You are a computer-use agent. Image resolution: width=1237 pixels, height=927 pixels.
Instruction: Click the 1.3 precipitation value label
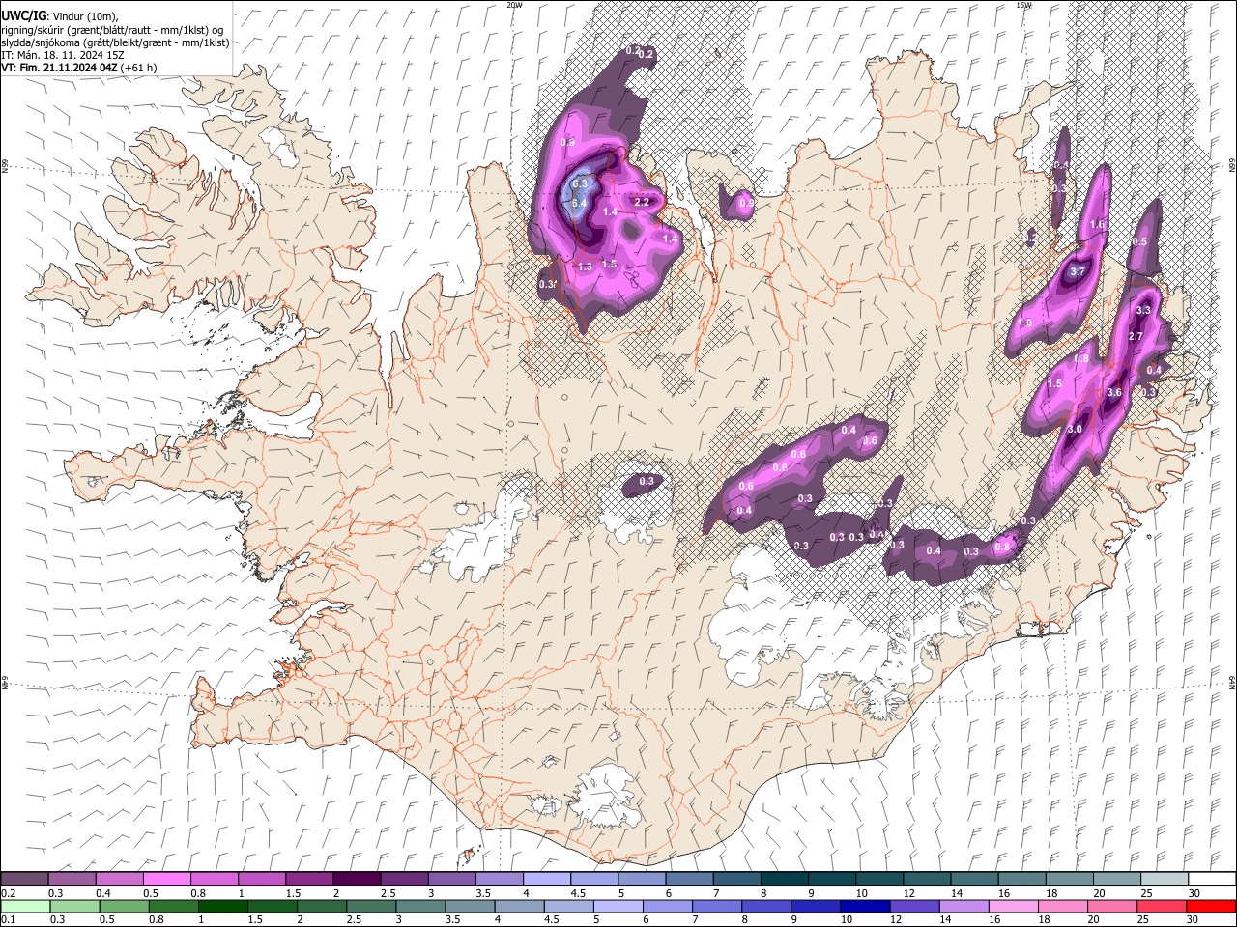(x=584, y=267)
